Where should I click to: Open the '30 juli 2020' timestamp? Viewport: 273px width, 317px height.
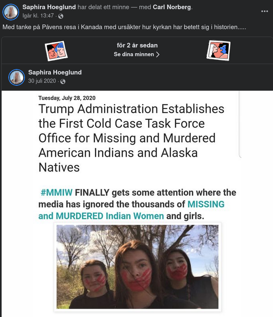tap(42, 81)
